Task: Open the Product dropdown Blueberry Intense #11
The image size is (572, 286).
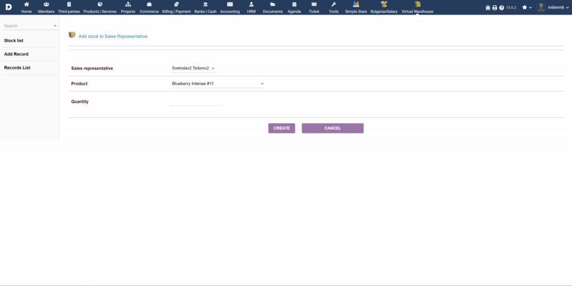Action: tap(217, 84)
